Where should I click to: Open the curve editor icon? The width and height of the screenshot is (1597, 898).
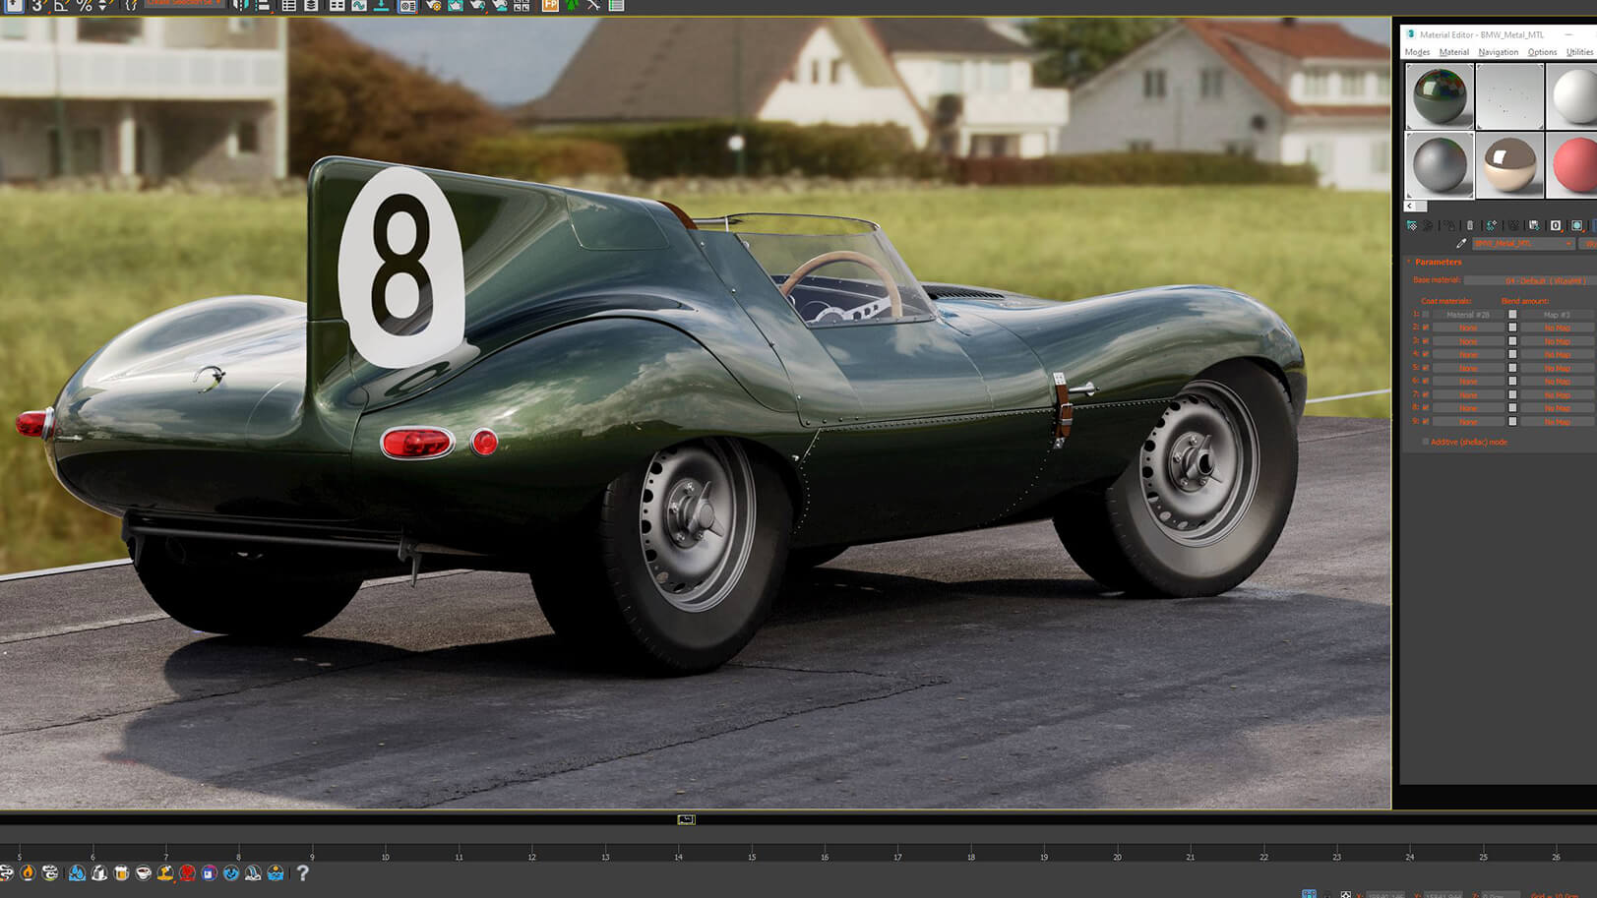[x=359, y=6]
